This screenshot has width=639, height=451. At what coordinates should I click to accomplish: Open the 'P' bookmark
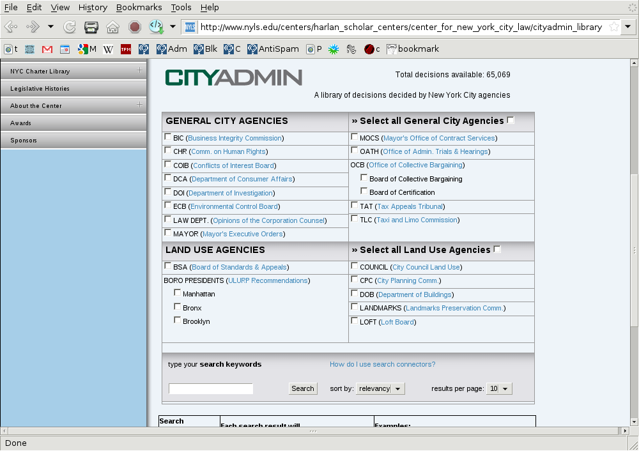point(314,49)
